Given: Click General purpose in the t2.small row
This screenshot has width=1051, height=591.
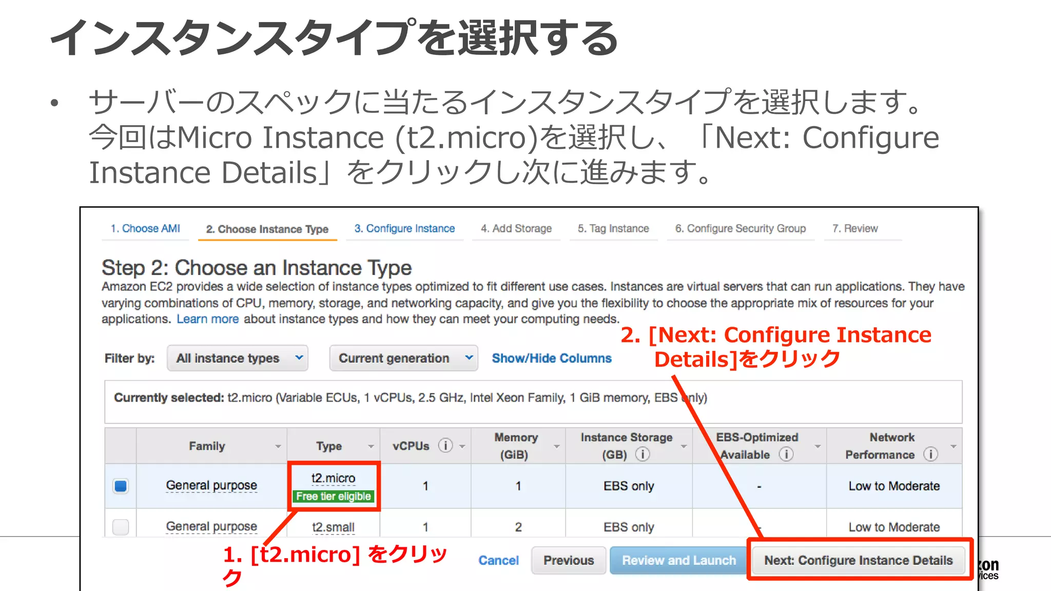Looking at the screenshot, I should (211, 526).
